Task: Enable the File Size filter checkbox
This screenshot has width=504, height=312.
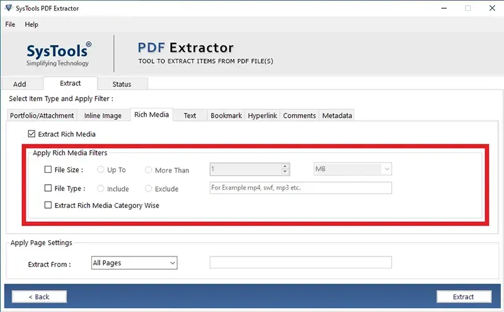Action: (x=48, y=169)
